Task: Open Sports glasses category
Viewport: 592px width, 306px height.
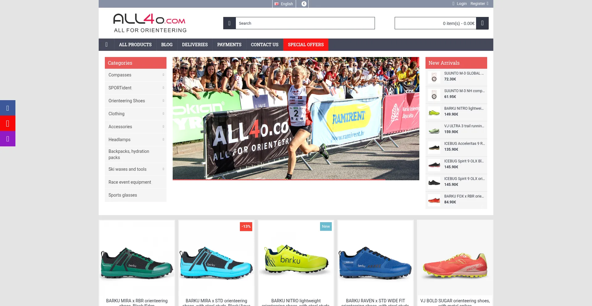Action: [x=136, y=195]
